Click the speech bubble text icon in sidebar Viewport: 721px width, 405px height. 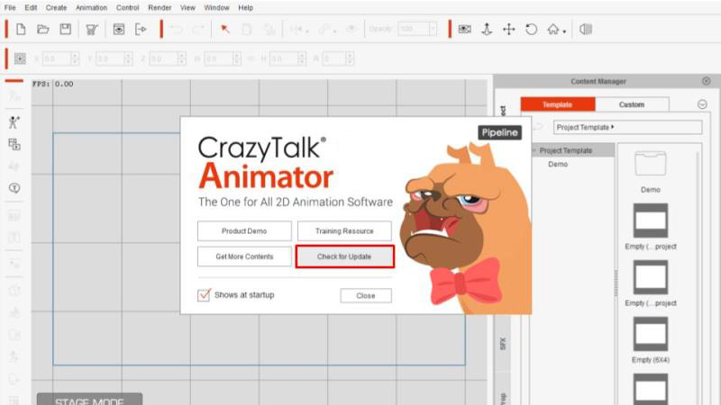tap(14, 188)
